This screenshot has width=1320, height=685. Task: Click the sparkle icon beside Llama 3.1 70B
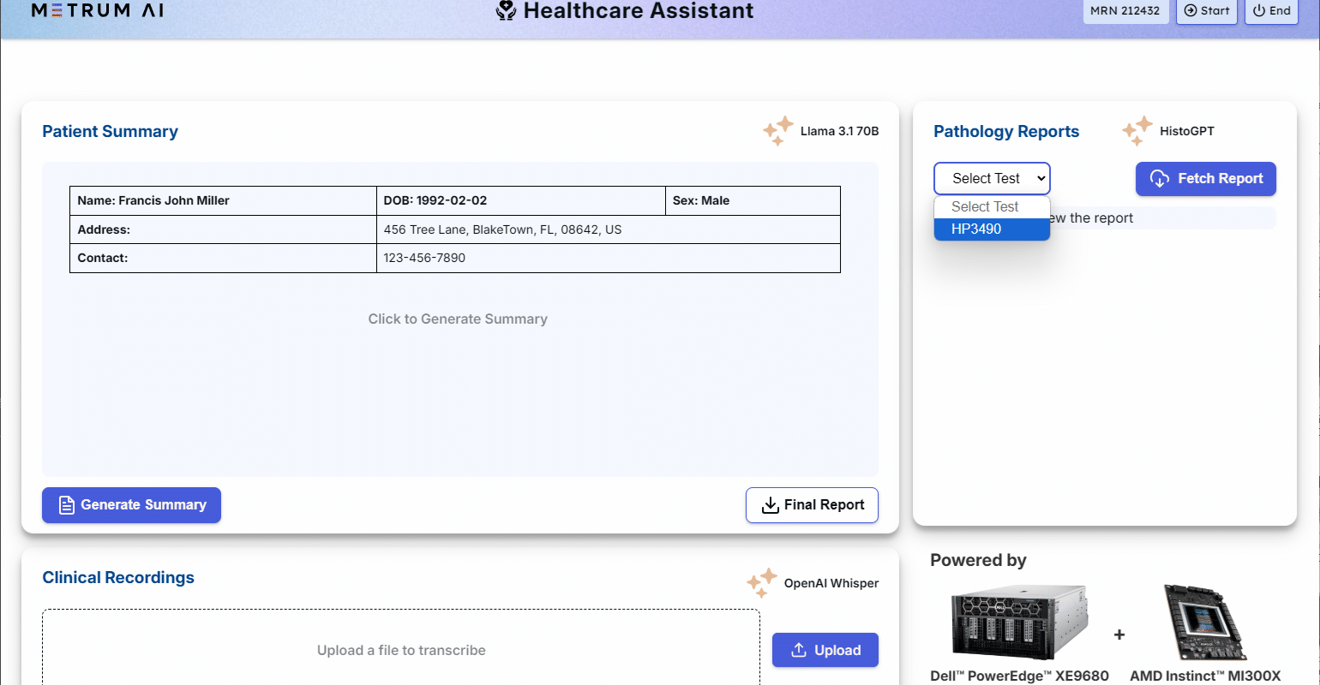(778, 131)
